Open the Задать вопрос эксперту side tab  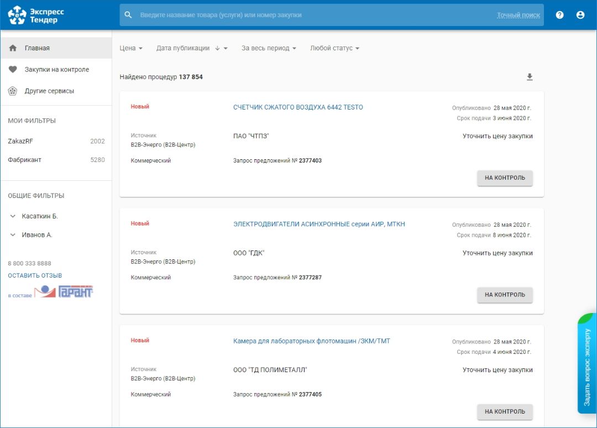pyautogui.click(x=587, y=364)
